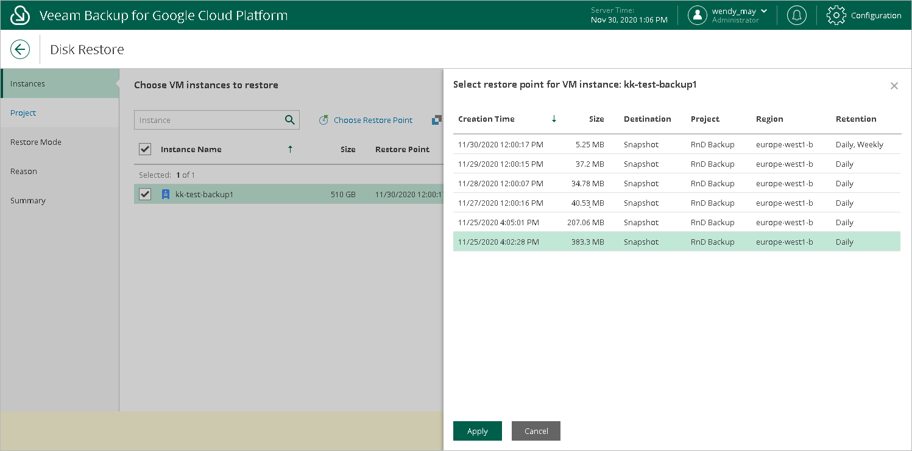Go to the Reason step
The image size is (912, 451).
coord(60,171)
